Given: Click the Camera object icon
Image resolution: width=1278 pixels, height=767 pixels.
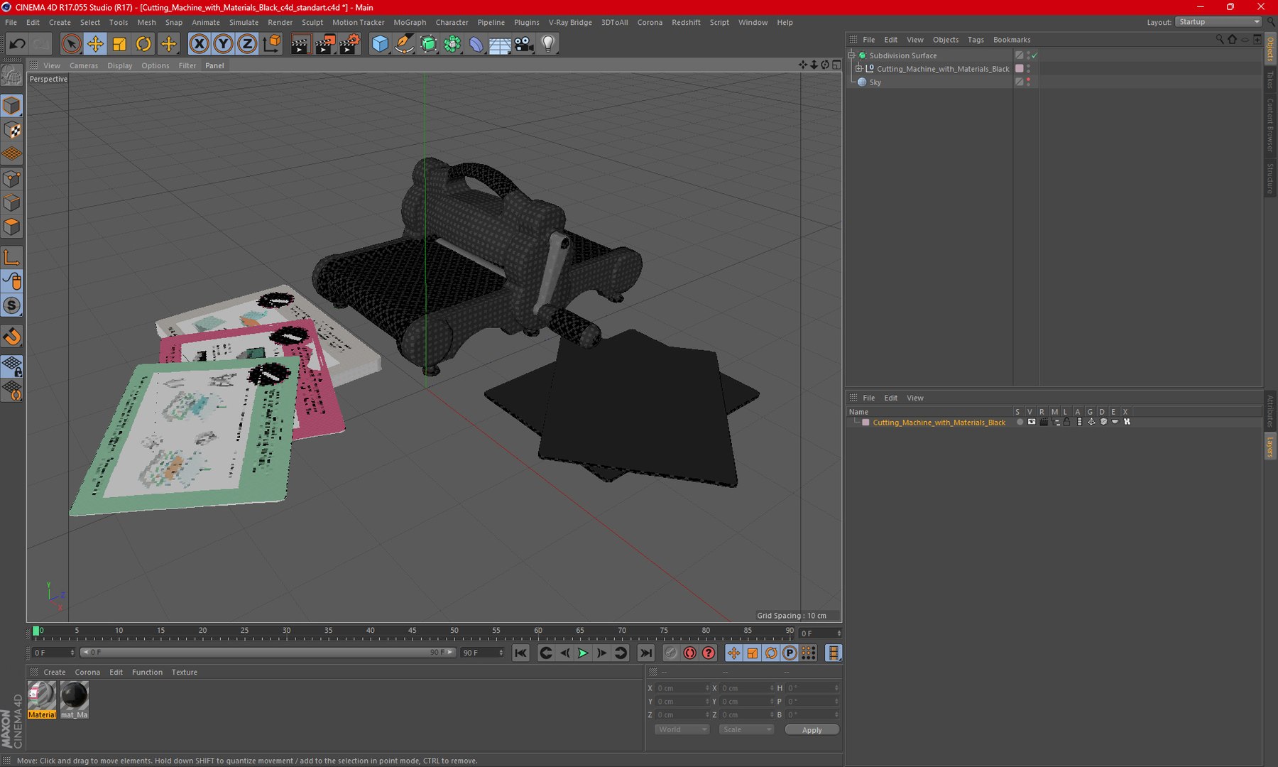Looking at the screenshot, I should (x=524, y=44).
